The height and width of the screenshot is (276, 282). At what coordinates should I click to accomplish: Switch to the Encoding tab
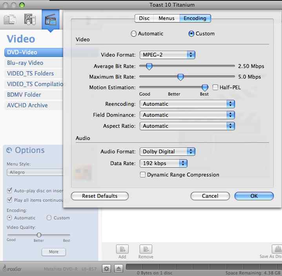tap(195, 18)
